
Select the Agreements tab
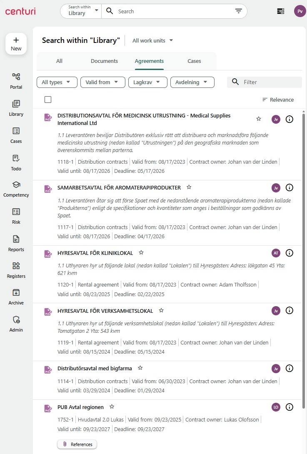pyautogui.click(x=149, y=61)
